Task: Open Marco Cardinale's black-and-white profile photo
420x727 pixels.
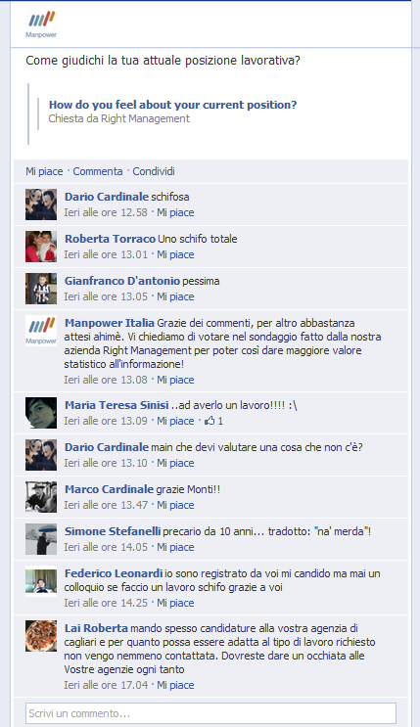Action: (41, 497)
